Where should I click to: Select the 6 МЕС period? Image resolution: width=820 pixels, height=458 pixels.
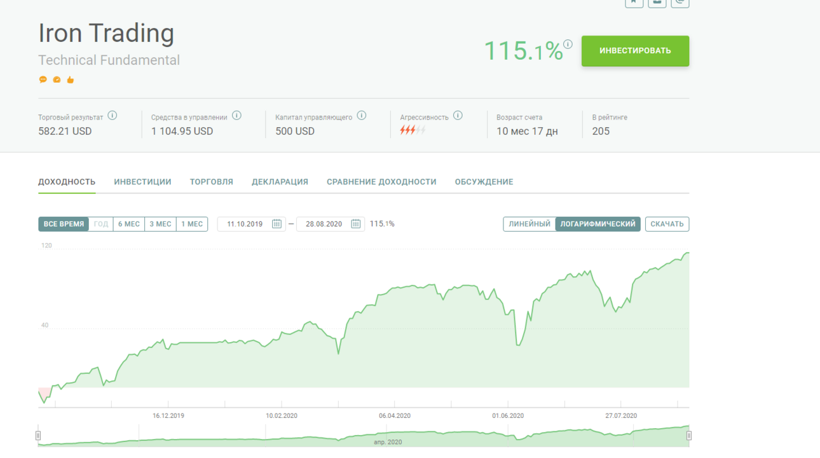pyautogui.click(x=129, y=224)
